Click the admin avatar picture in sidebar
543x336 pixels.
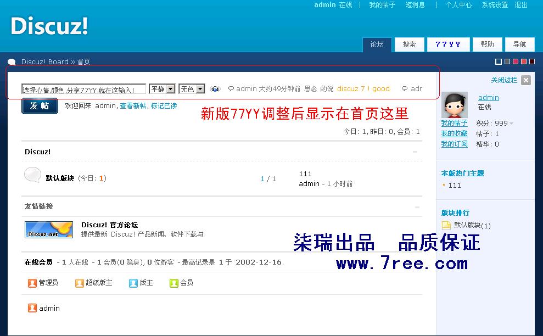(455, 105)
